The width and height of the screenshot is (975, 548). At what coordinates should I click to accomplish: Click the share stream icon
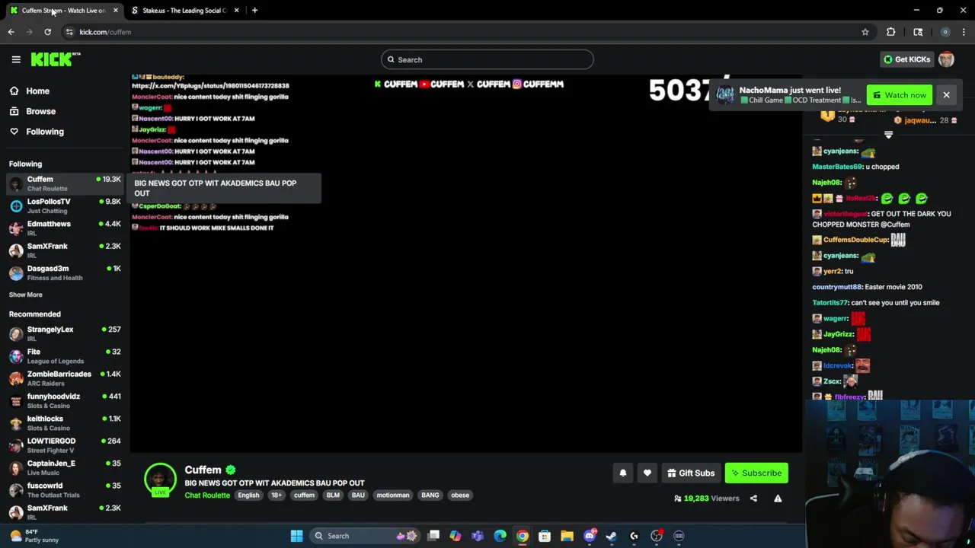753,499
